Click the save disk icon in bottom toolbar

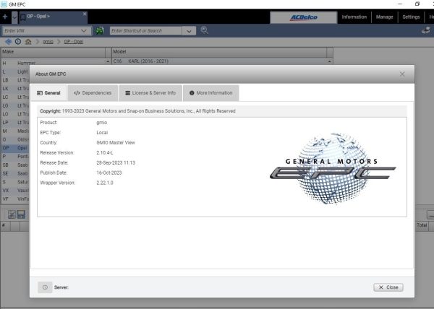pyautogui.click(x=21, y=214)
